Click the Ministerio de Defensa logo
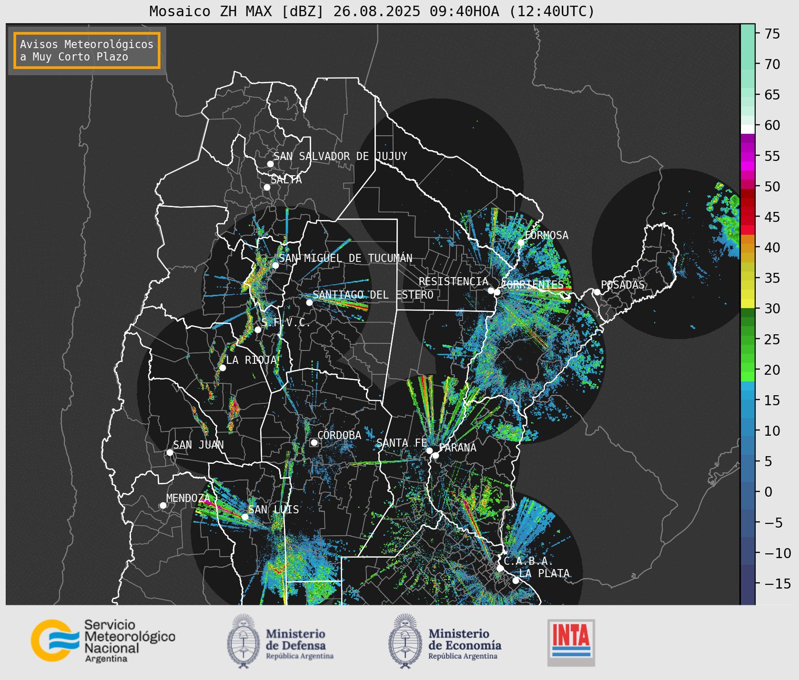This screenshot has height=680, width=799. pyautogui.click(x=280, y=641)
